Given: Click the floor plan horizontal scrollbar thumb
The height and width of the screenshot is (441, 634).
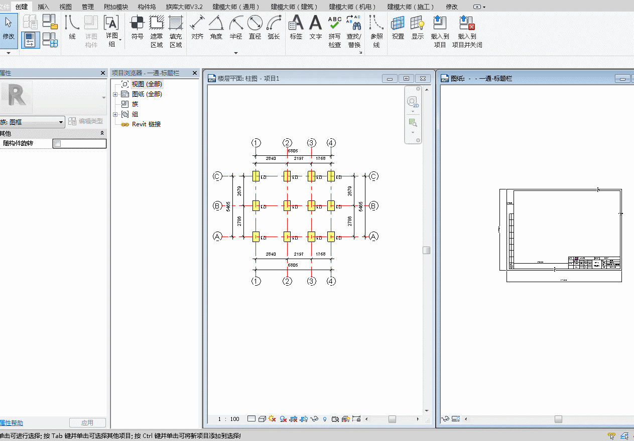Looking at the screenshot, I should [x=392, y=419].
